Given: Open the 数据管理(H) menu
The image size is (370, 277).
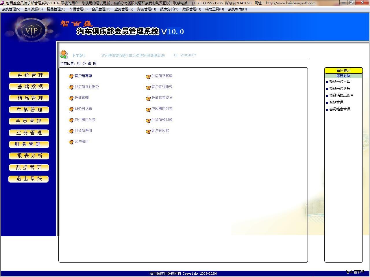Looking at the screenshot, I should 192,9.
